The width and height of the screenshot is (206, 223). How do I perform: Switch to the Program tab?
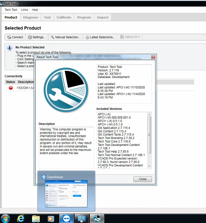coord(84,17)
